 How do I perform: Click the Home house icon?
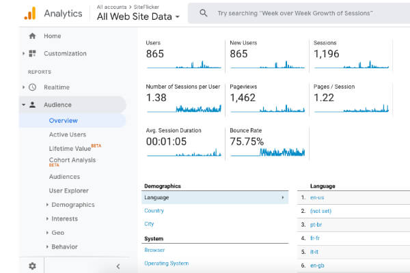coord(32,35)
